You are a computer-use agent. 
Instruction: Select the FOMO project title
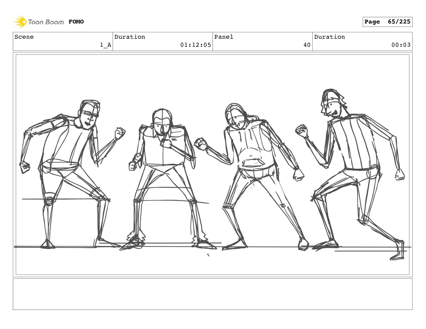(x=76, y=22)
